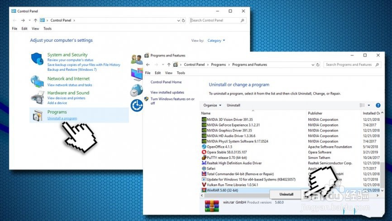Open help in Programs and Features

[x=378, y=105]
